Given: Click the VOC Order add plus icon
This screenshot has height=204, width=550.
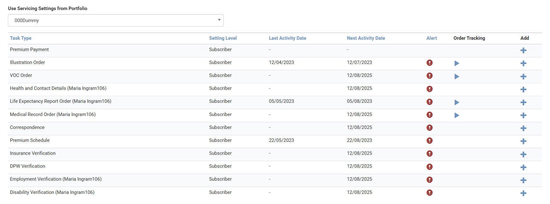Looking at the screenshot, I should pyautogui.click(x=523, y=77).
